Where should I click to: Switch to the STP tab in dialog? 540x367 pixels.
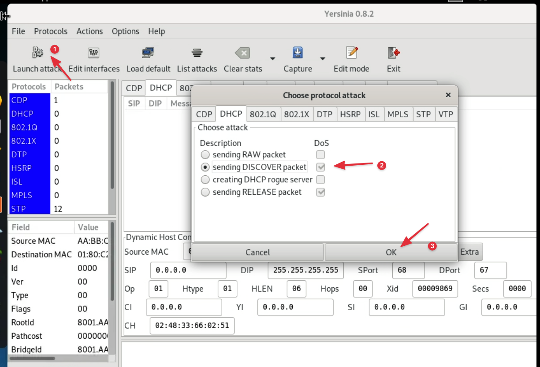[x=423, y=114]
